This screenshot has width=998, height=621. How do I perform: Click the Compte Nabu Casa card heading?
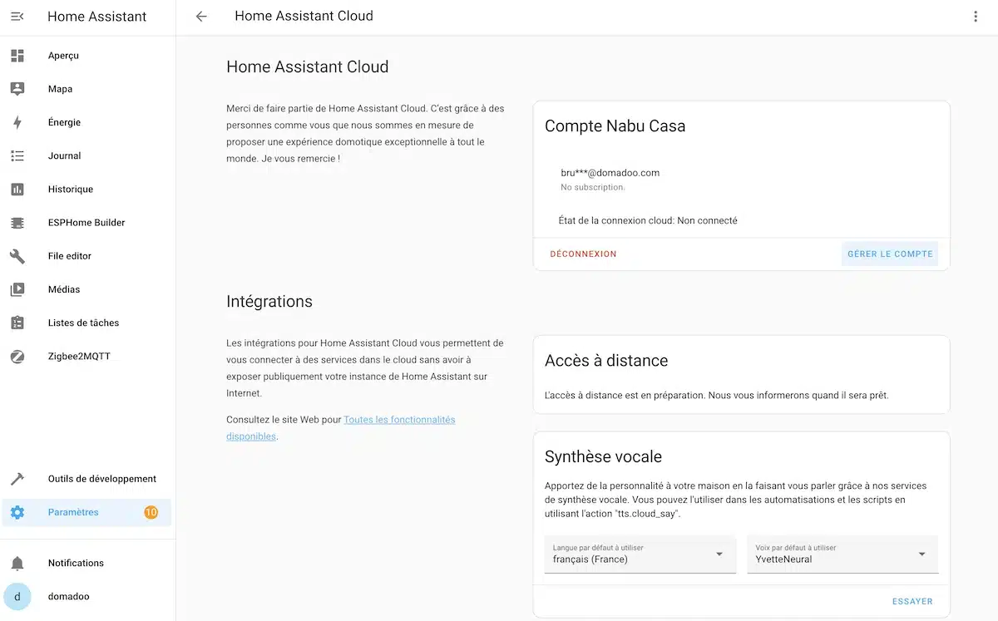pos(615,126)
